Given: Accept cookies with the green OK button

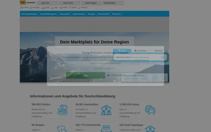Looking at the screenshot, I should pos(85,75).
